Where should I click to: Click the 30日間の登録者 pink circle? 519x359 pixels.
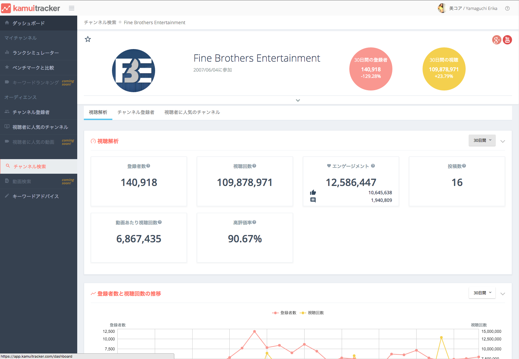point(371,69)
